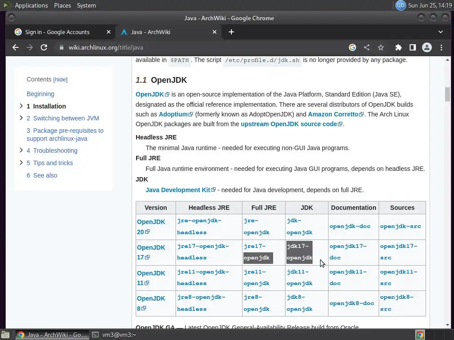Click the clock showing Sun Jun 25, 14:19
The image size is (454, 340).
pos(430,5)
